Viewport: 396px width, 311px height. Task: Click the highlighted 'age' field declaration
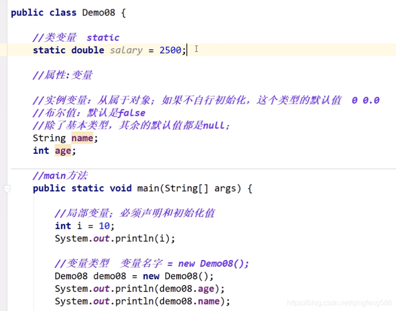tap(63, 150)
